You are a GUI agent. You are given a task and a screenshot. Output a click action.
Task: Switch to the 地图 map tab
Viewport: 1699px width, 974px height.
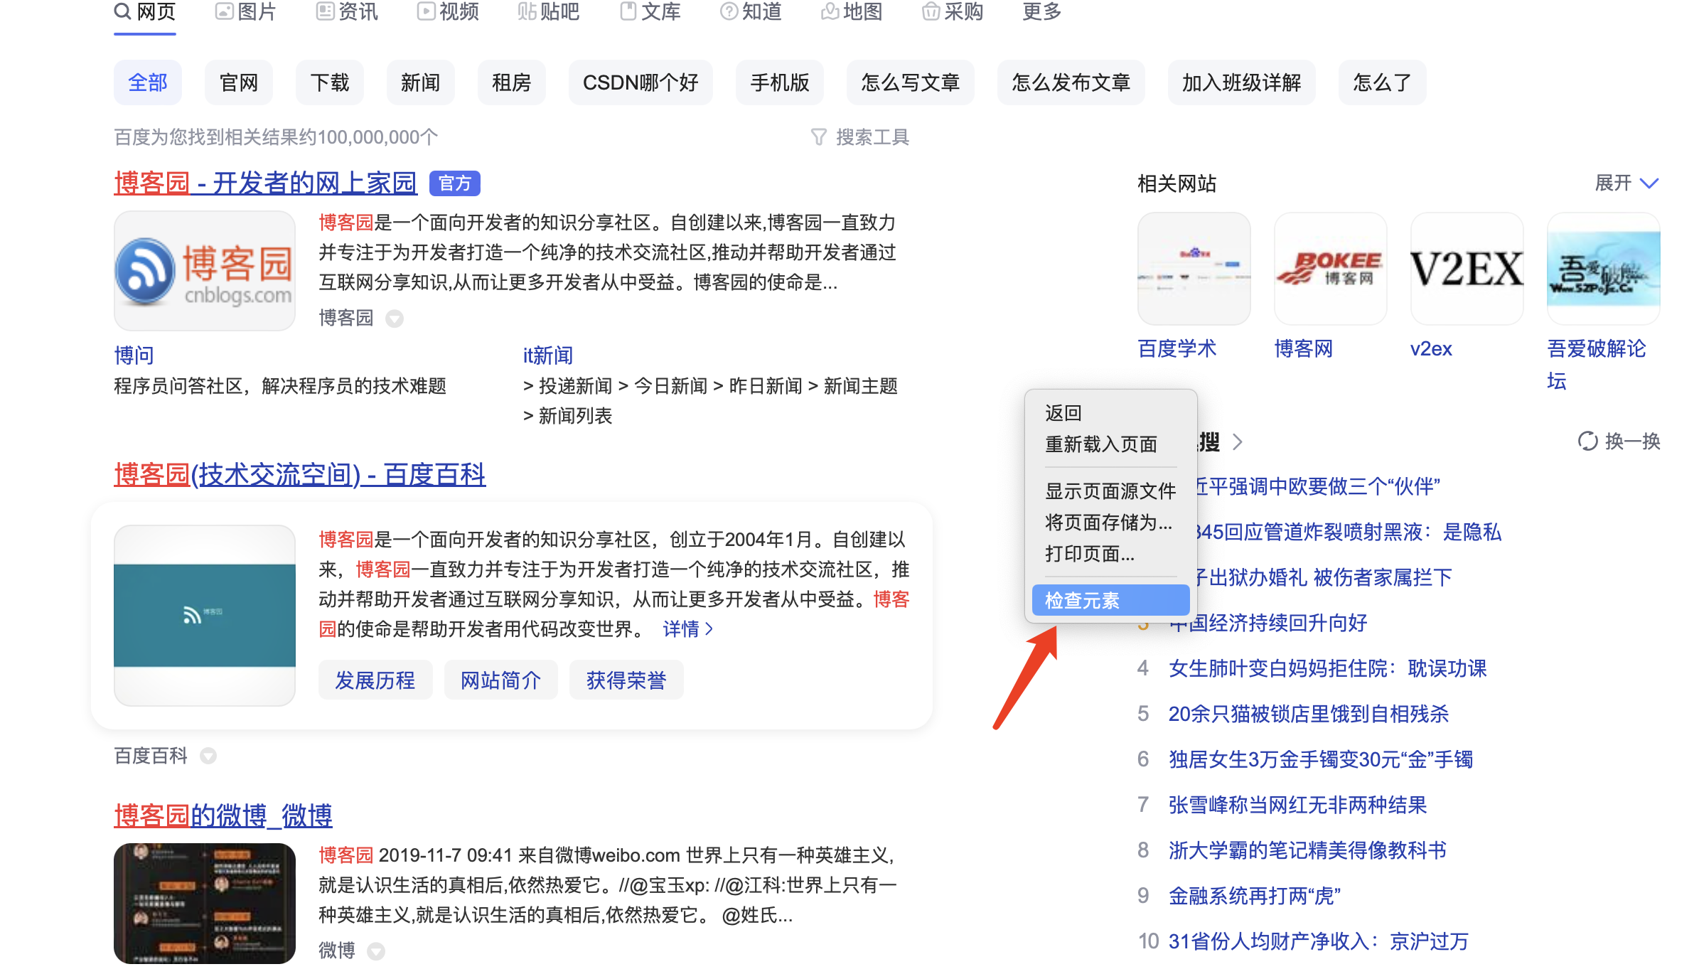pyautogui.click(x=852, y=12)
